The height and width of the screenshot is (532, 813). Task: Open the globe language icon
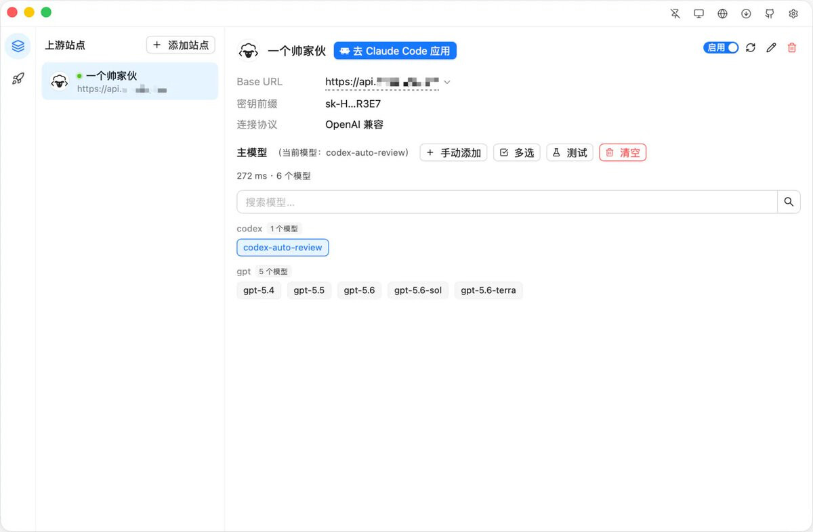723,14
